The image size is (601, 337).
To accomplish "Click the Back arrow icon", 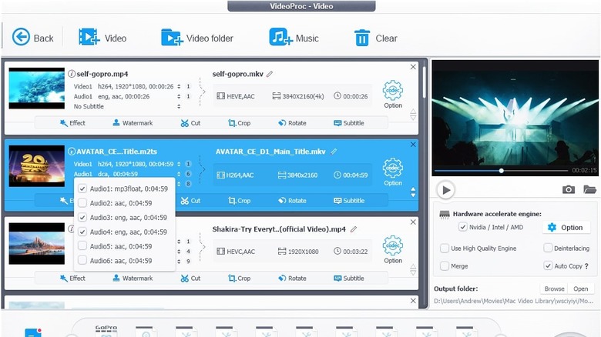I will click(x=21, y=38).
